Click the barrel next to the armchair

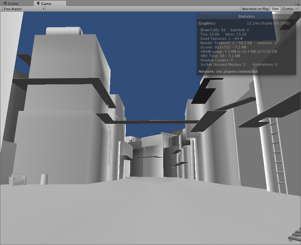point(44,179)
